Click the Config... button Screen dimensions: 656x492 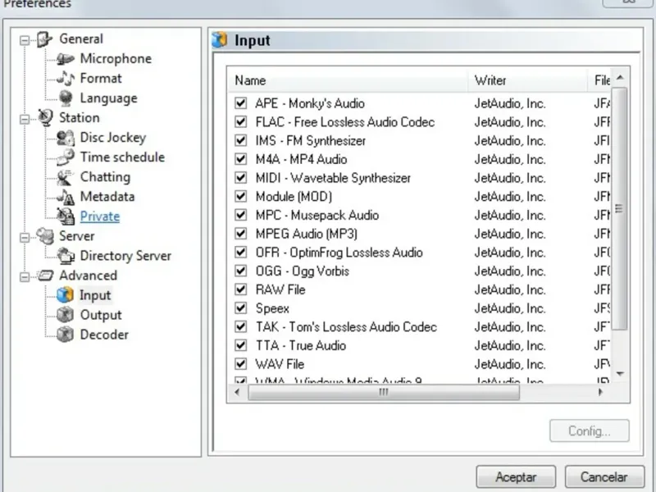589,430
